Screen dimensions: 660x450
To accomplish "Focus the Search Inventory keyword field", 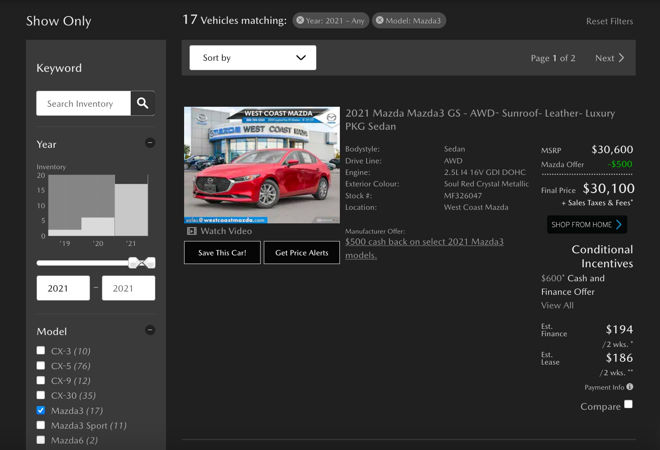I will pyautogui.click(x=83, y=103).
